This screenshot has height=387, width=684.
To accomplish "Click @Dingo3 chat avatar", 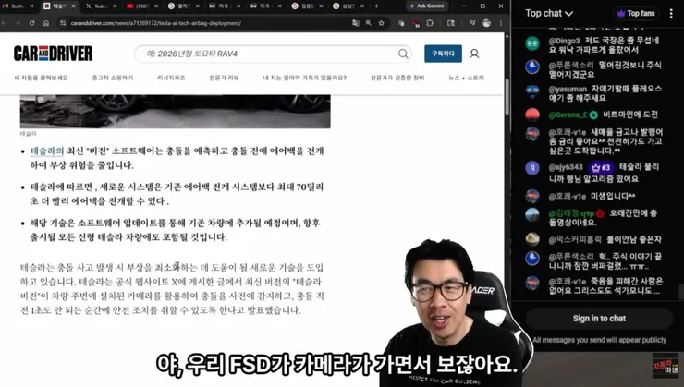I will click(x=532, y=43).
